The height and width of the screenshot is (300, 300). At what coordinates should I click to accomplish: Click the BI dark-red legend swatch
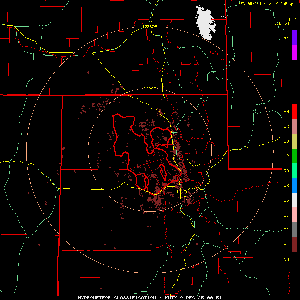point(294,245)
